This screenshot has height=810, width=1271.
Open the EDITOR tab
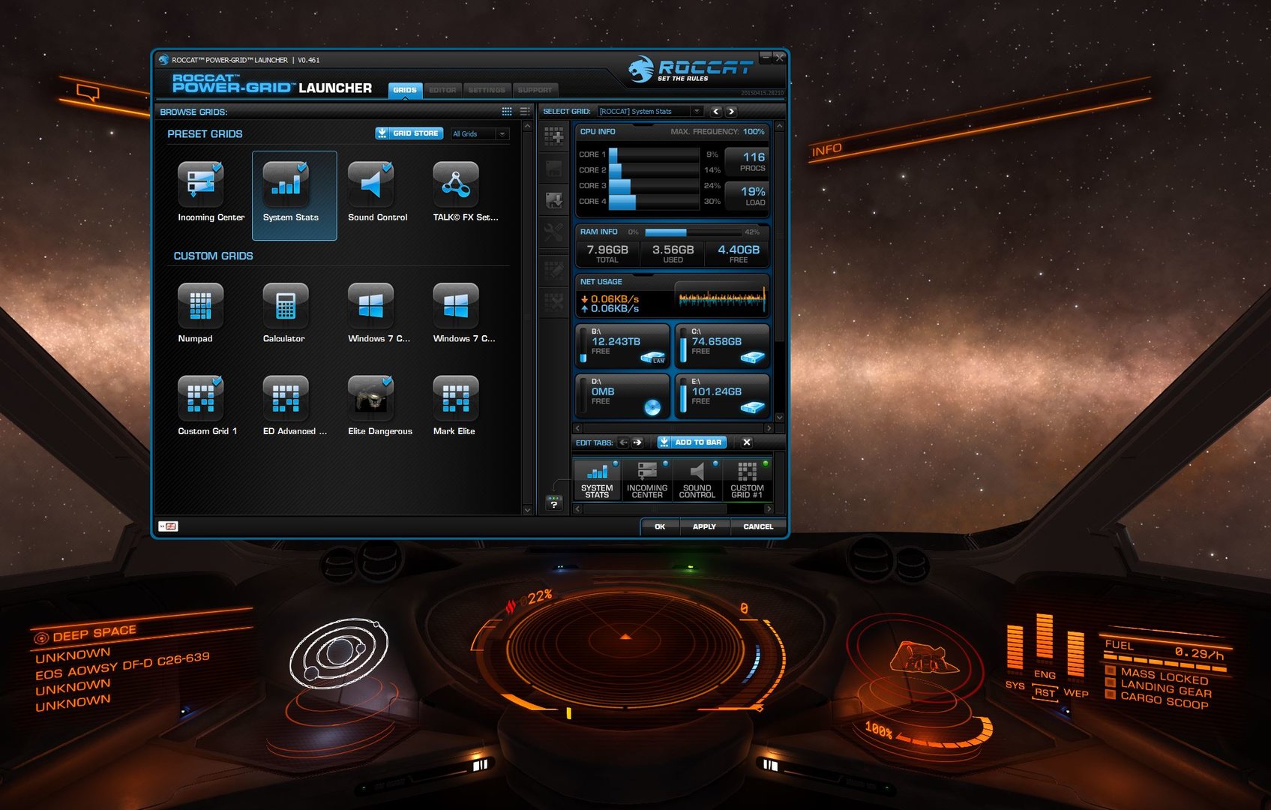tap(442, 90)
